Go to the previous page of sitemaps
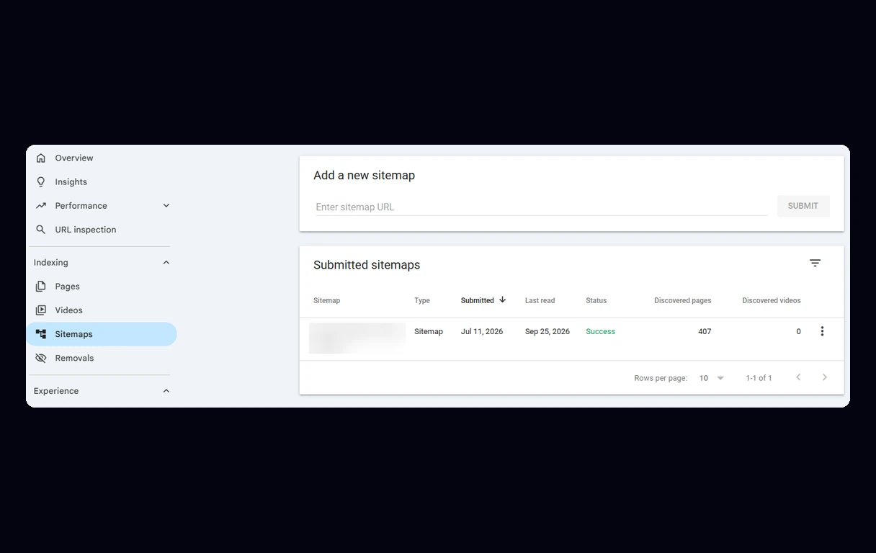 pos(798,377)
